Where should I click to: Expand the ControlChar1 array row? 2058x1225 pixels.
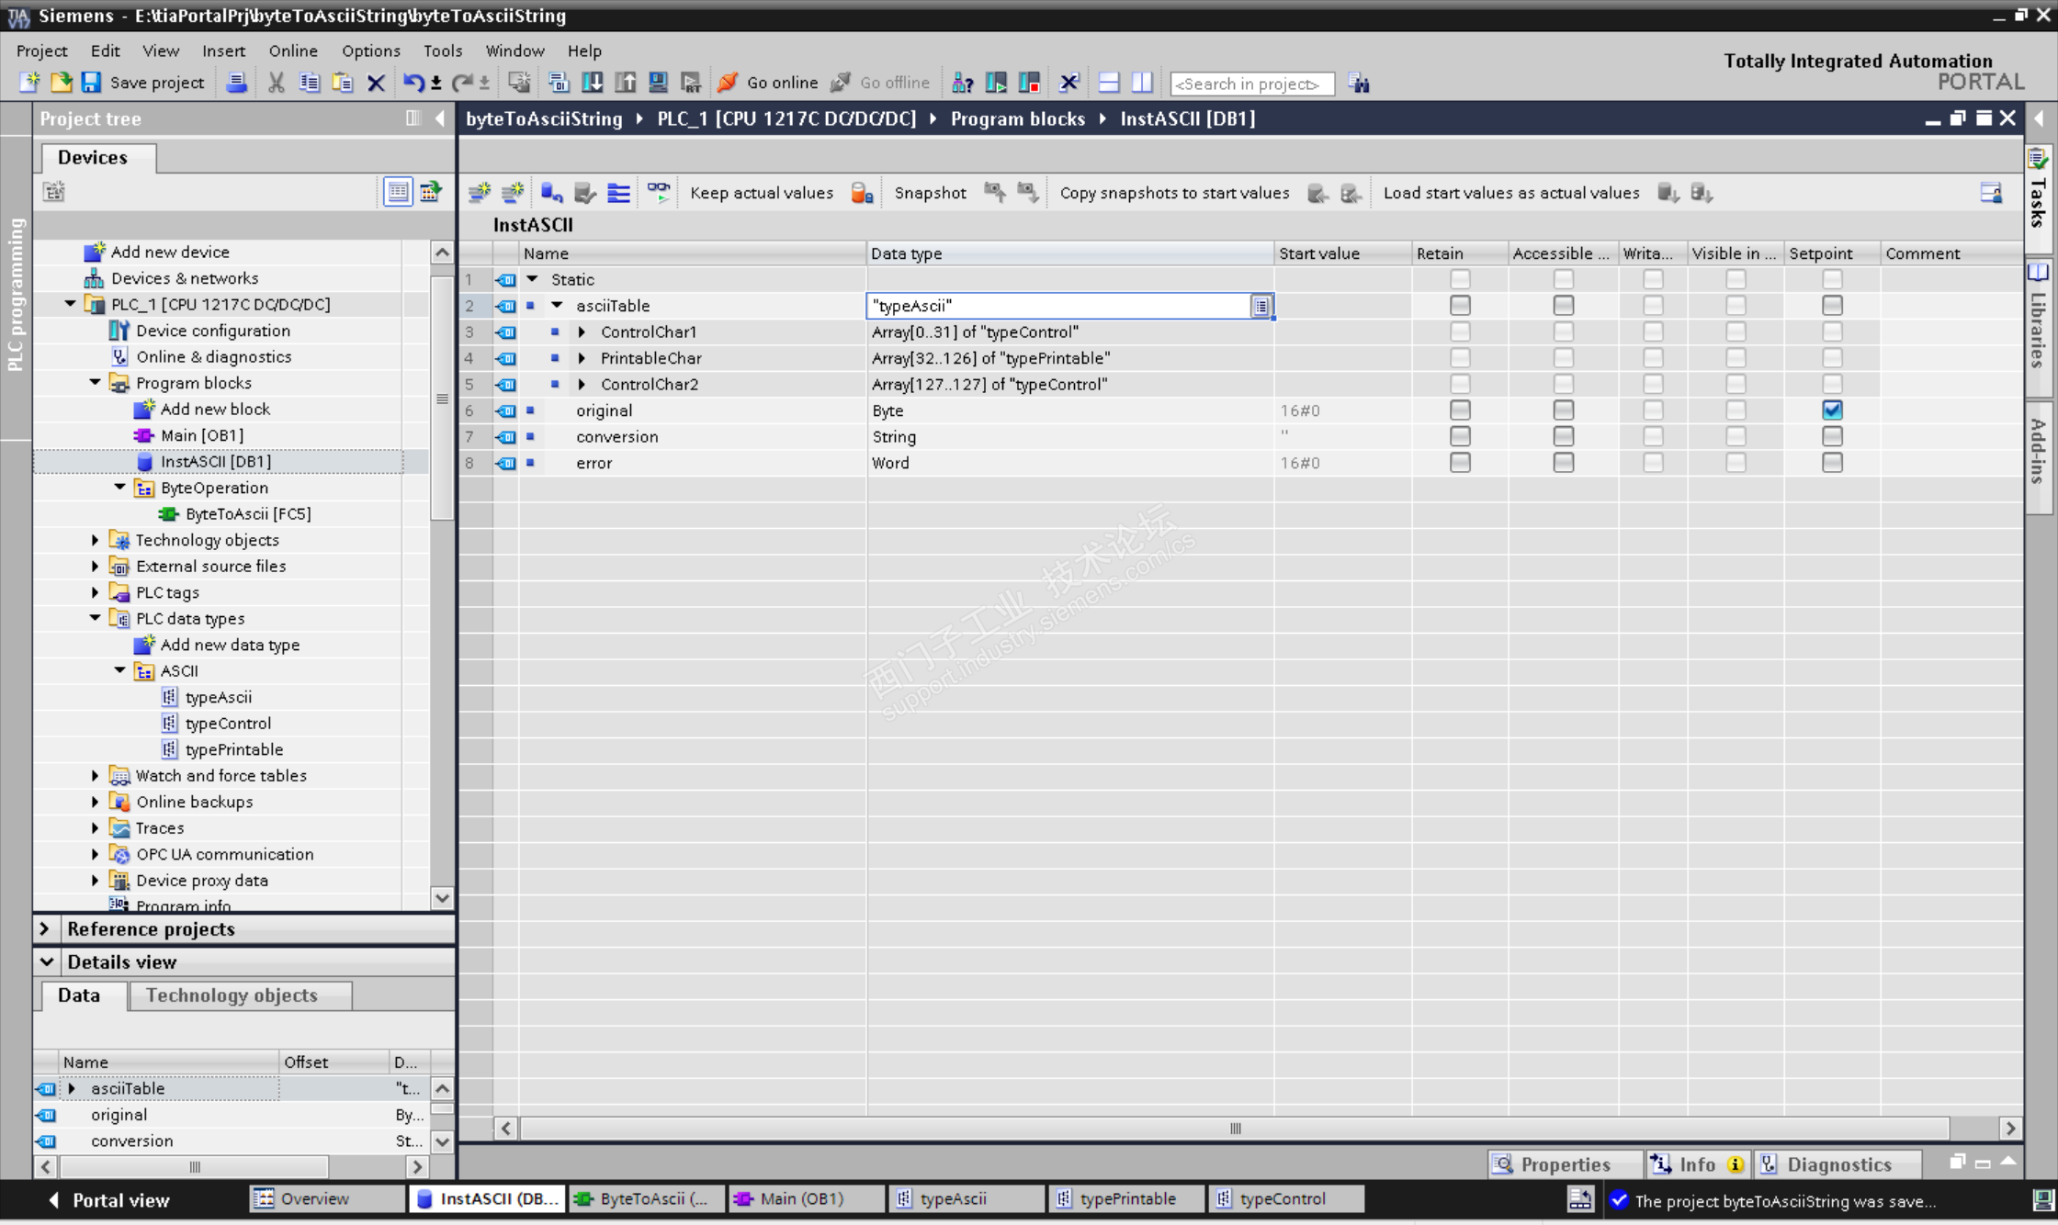point(582,332)
